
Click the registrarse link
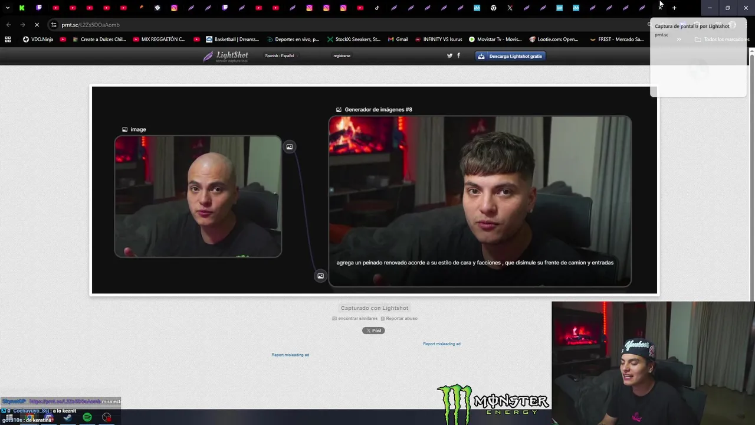342,55
